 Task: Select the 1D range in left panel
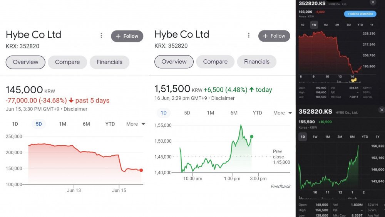pos(15,124)
